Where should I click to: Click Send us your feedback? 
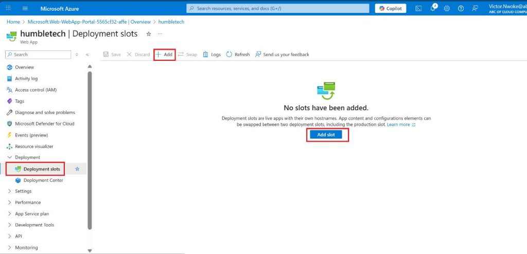[282, 55]
